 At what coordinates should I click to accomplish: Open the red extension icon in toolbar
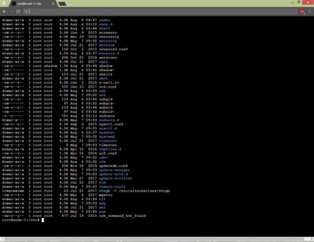point(302,12)
